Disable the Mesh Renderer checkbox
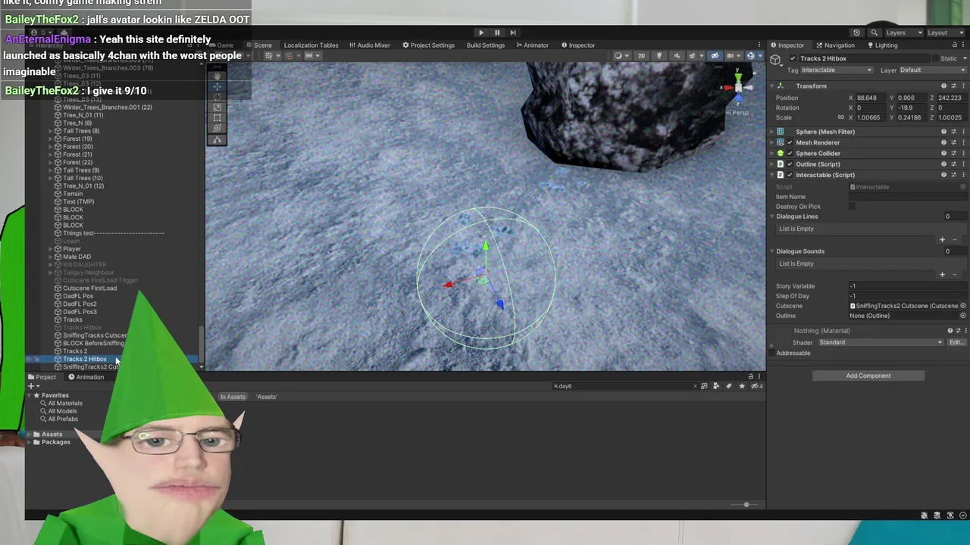The image size is (970, 545). [790, 142]
